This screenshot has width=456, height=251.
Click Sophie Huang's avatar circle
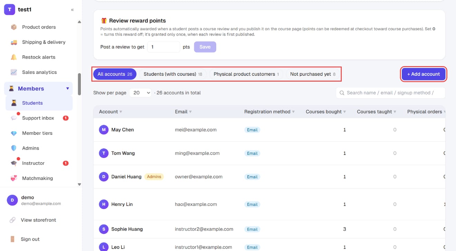[x=104, y=229]
